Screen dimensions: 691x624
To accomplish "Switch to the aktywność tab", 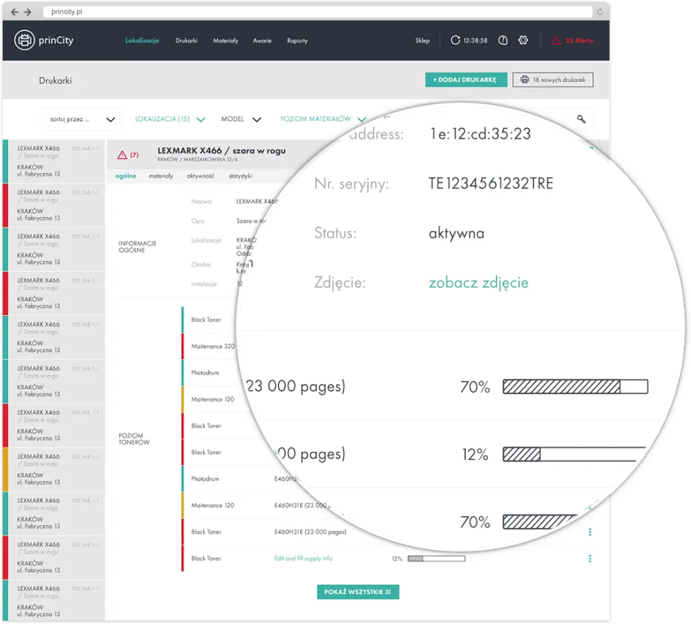I will pyautogui.click(x=201, y=176).
